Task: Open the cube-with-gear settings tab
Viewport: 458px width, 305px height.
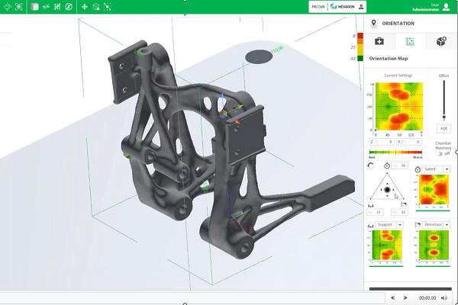Action: [441, 41]
